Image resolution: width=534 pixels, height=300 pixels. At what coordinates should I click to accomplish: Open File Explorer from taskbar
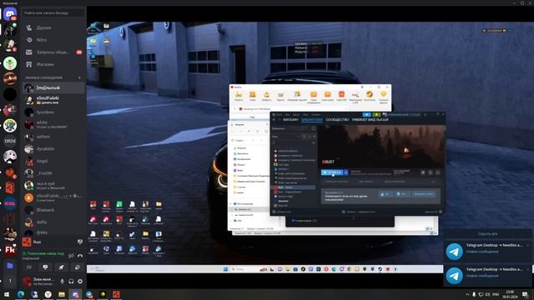[62, 294]
